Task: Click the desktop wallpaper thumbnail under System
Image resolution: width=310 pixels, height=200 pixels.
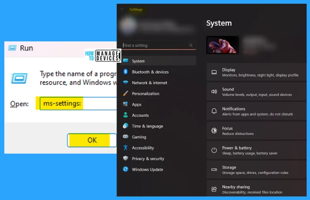Action: point(222,45)
